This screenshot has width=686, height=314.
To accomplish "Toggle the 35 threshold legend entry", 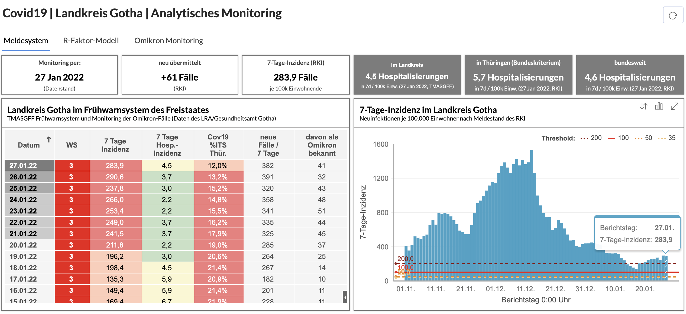I will click(667, 138).
